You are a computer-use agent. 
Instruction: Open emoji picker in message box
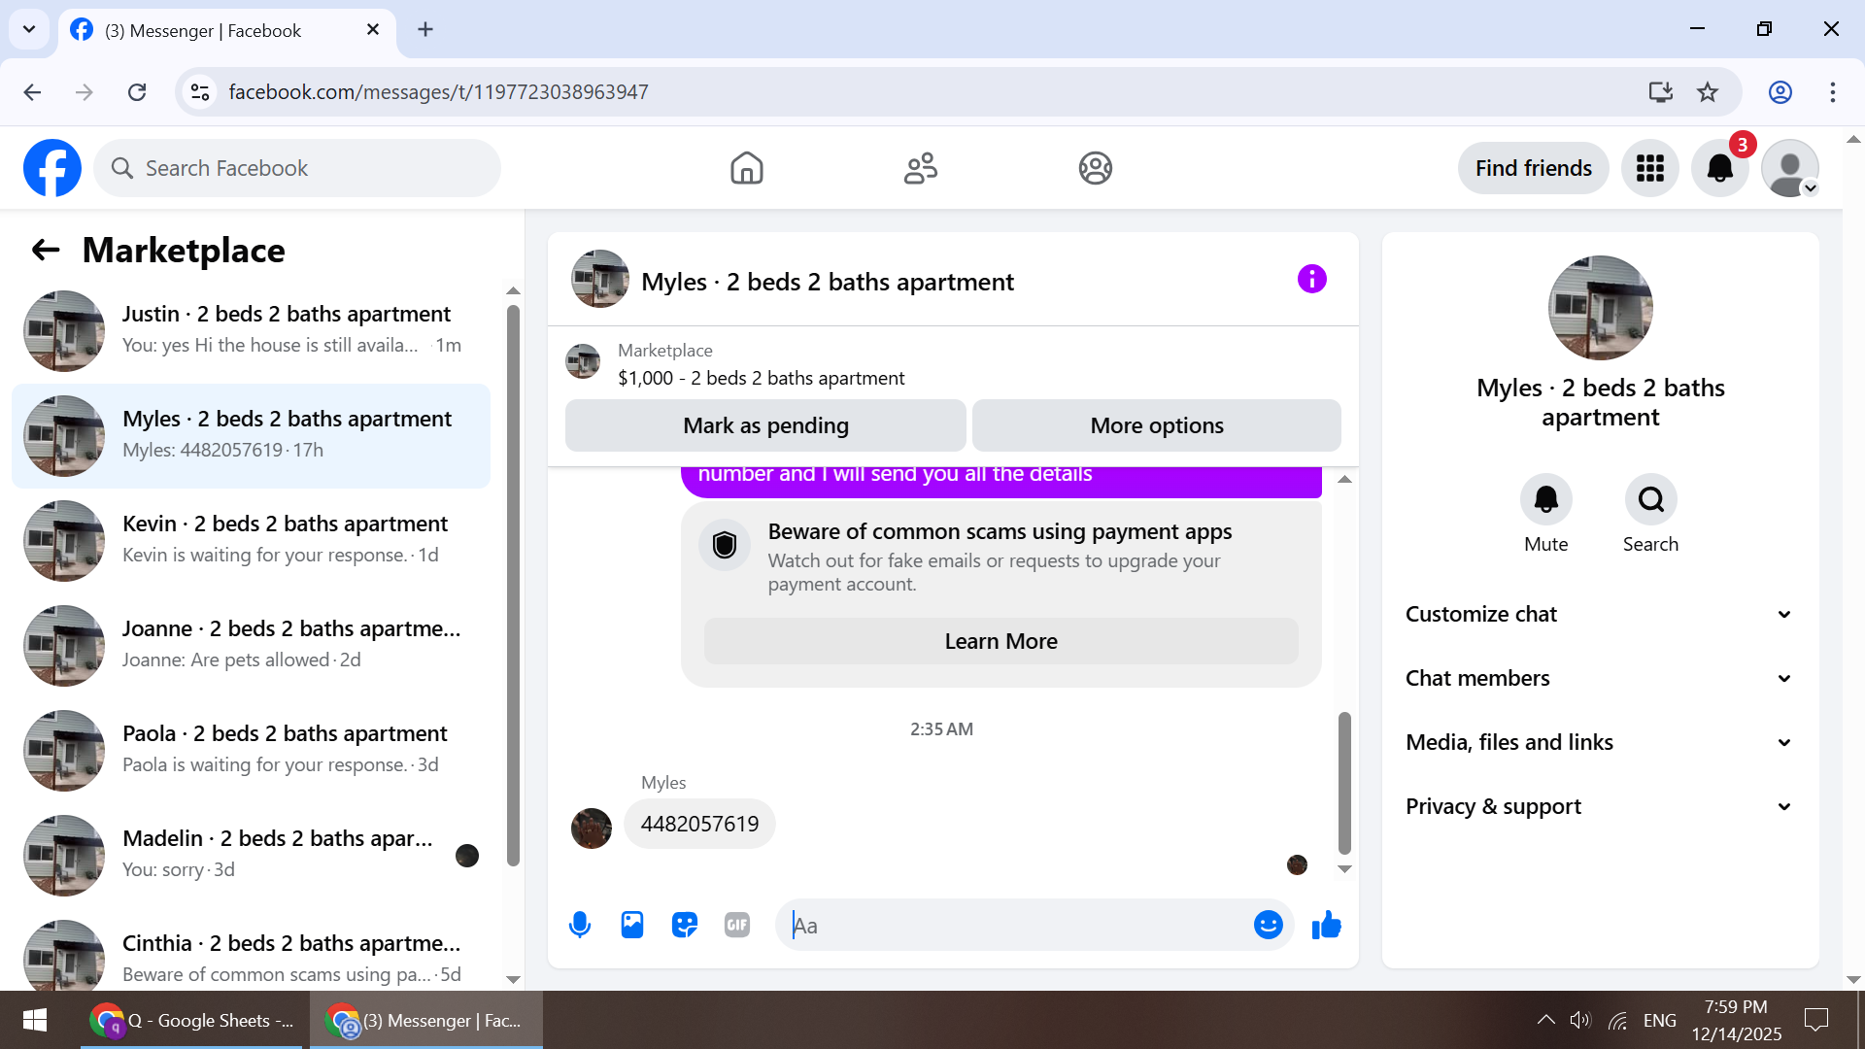pos(1268,925)
